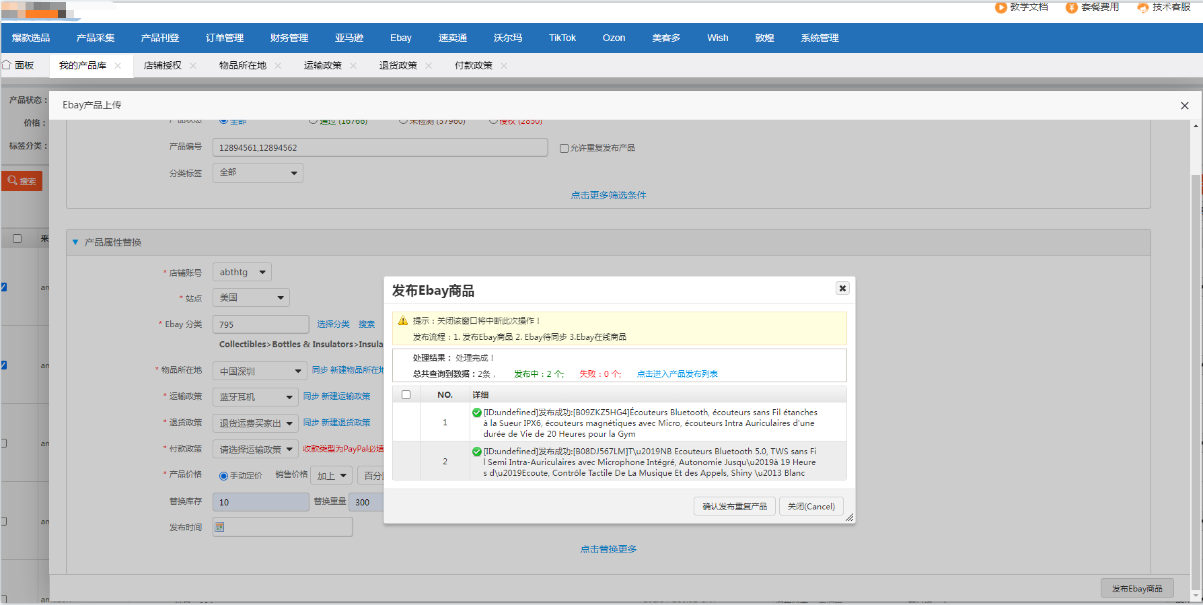Switch to the 面板 tab

18,65
